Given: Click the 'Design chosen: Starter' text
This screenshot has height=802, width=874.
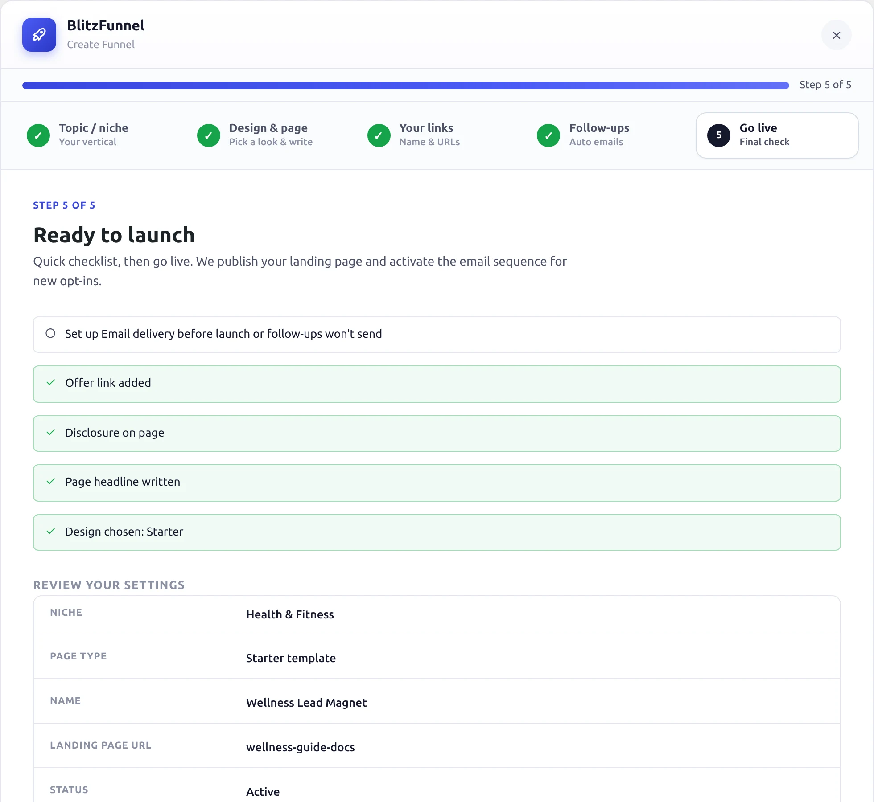Looking at the screenshot, I should point(124,532).
